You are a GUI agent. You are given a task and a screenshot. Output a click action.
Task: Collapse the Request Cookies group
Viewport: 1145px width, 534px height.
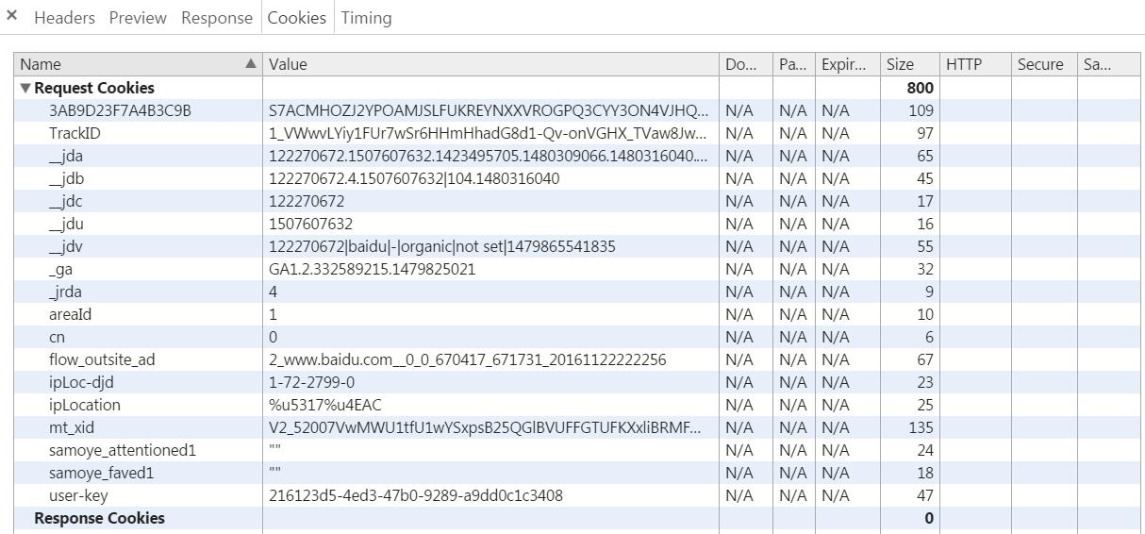25,88
